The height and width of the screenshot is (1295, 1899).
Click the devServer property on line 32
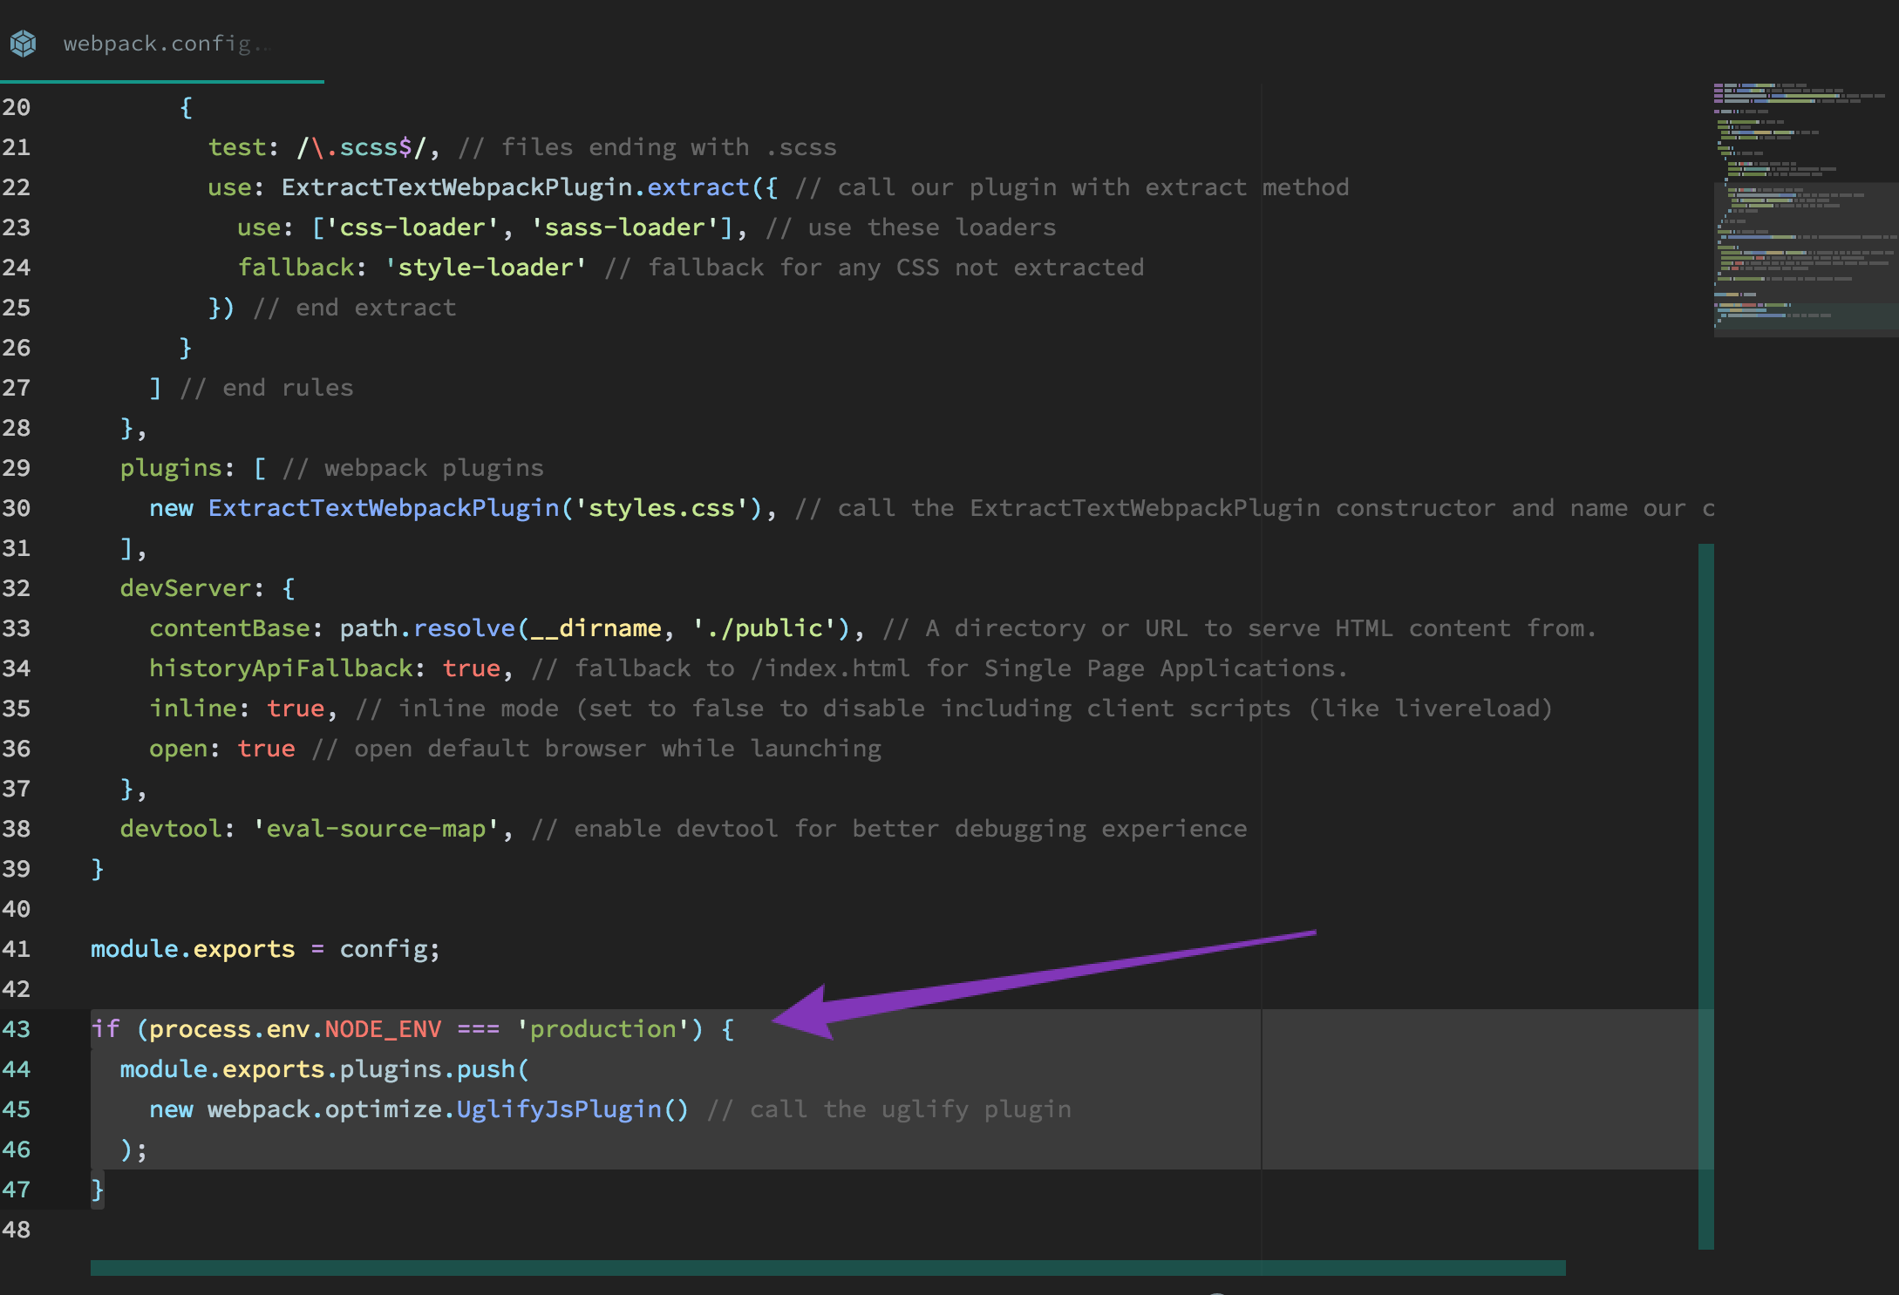tap(186, 588)
